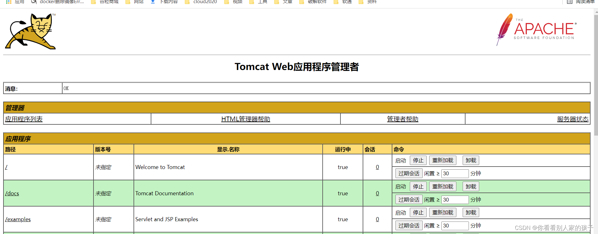Reload the Welcome to Tomcat application
Image resolution: width=598 pixels, height=234 pixels.
tap(443, 160)
